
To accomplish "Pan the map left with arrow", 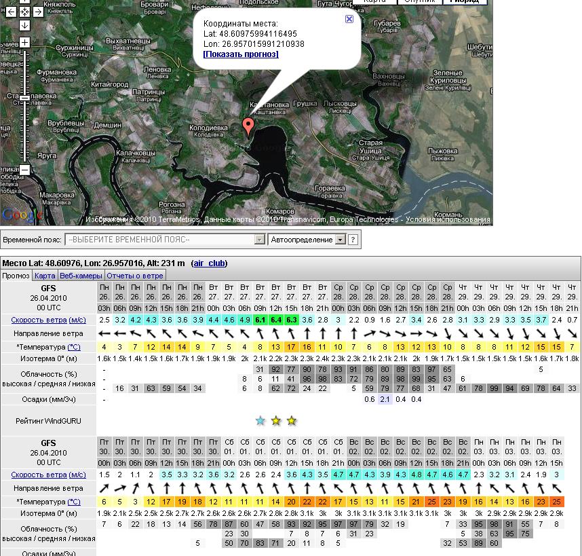I will [x=12, y=12].
